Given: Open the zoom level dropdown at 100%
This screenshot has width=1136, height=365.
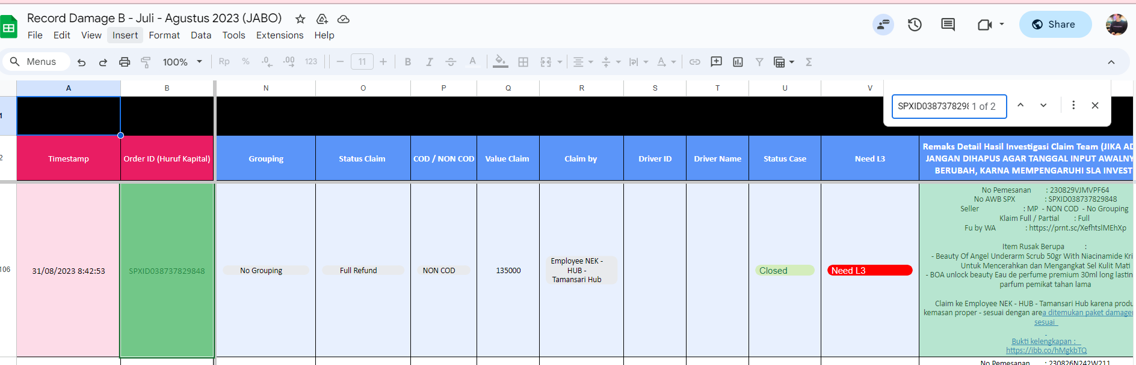Looking at the screenshot, I should [x=182, y=62].
